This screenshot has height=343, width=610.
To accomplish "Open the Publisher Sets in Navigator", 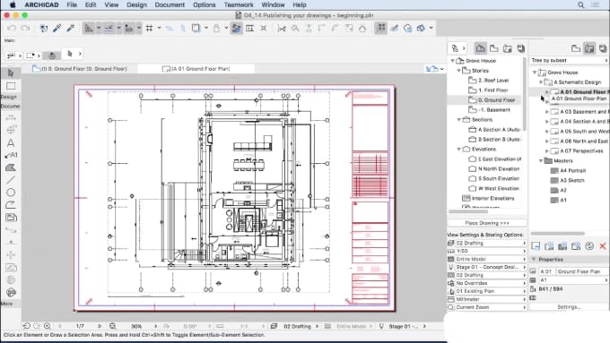I will pyautogui.click(x=521, y=48).
